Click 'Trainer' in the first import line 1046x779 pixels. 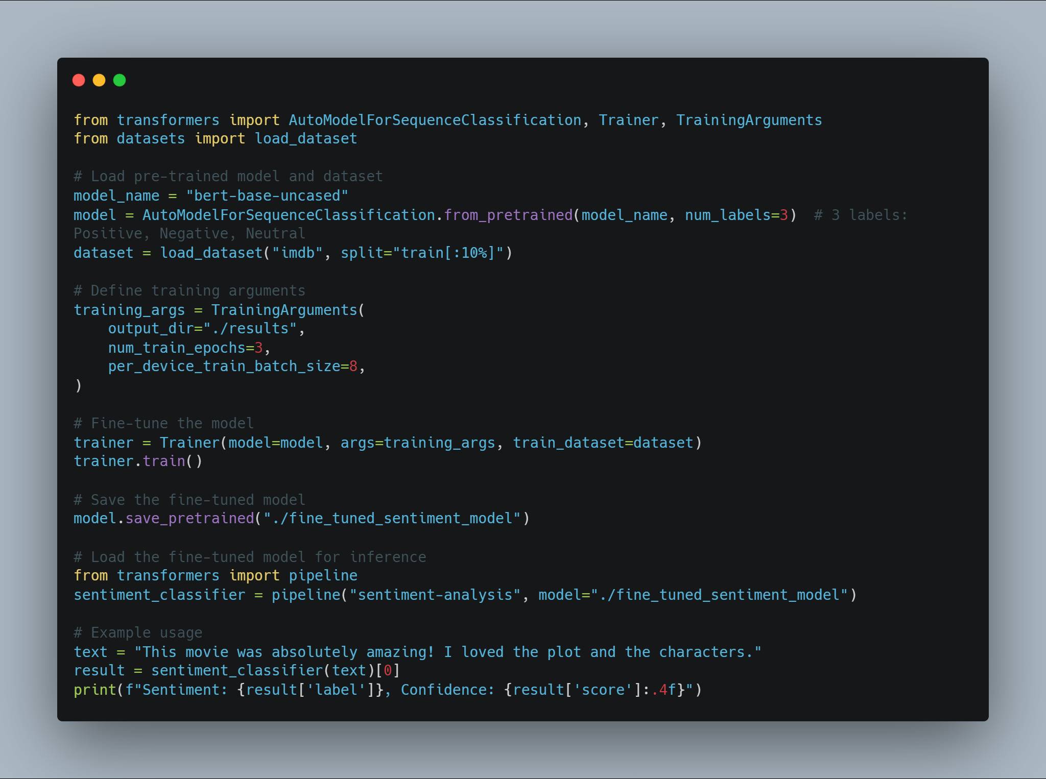pyautogui.click(x=628, y=120)
